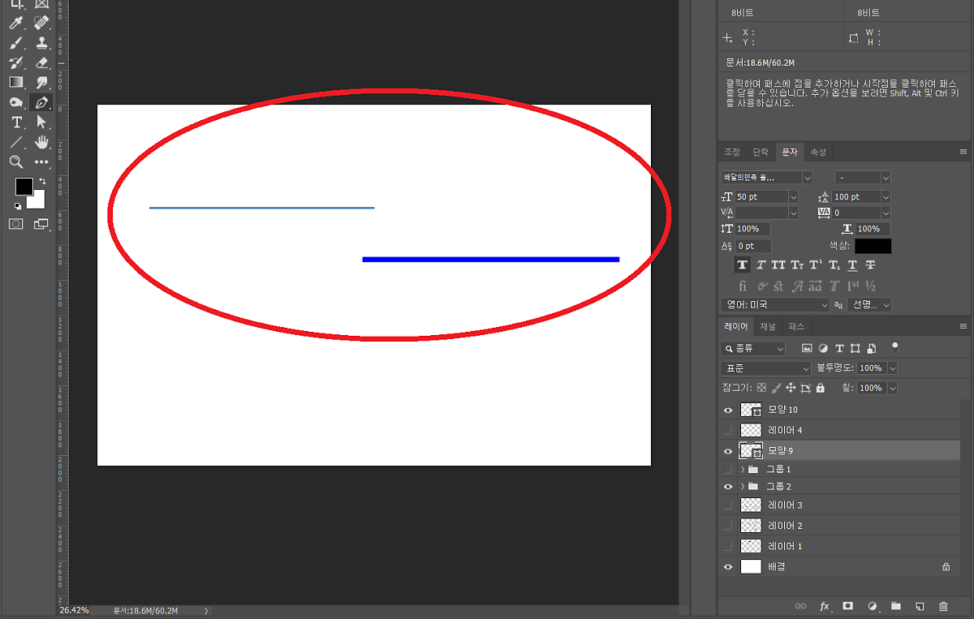
Task: Select the Eyedropper tool
Action: click(15, 24)
